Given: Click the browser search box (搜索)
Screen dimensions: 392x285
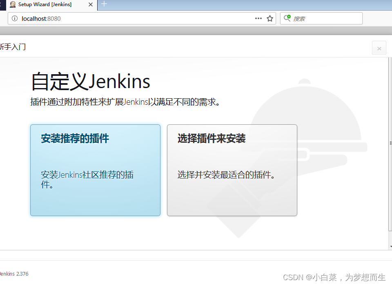Looking at the screenshot, I should [321, 18].
